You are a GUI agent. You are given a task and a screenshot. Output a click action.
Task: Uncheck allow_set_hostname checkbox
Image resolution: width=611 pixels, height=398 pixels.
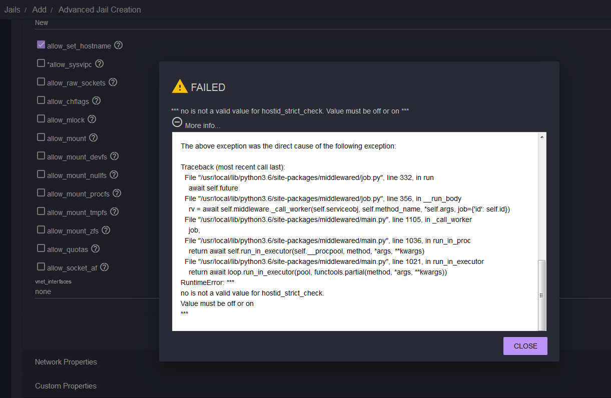41,45
